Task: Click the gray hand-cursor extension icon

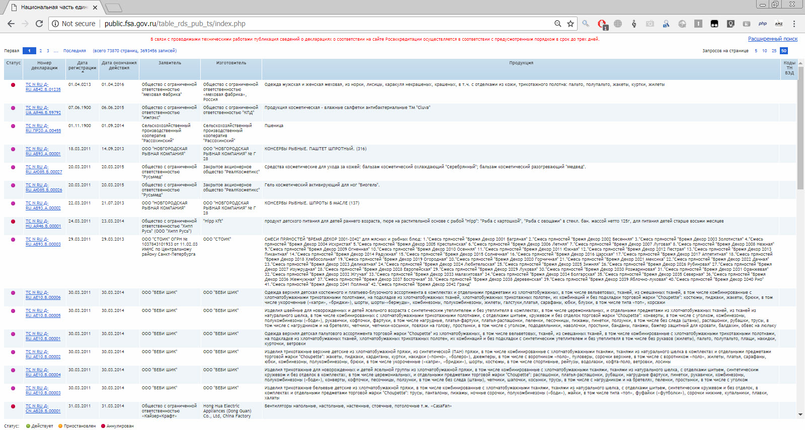Action: pyautogui.click(x=747, y=24)
